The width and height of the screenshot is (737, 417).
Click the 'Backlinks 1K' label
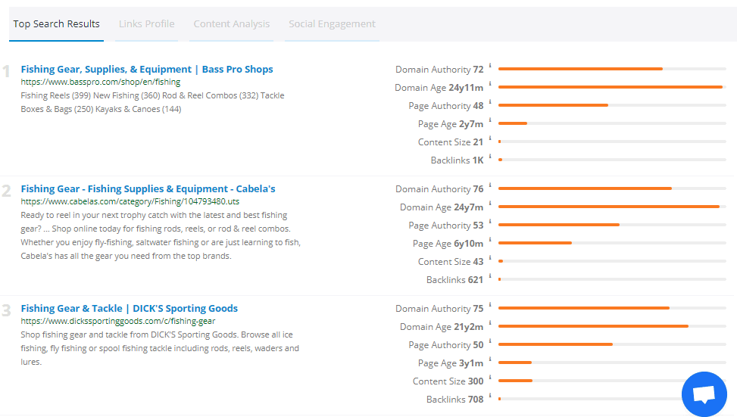[457, 160]
